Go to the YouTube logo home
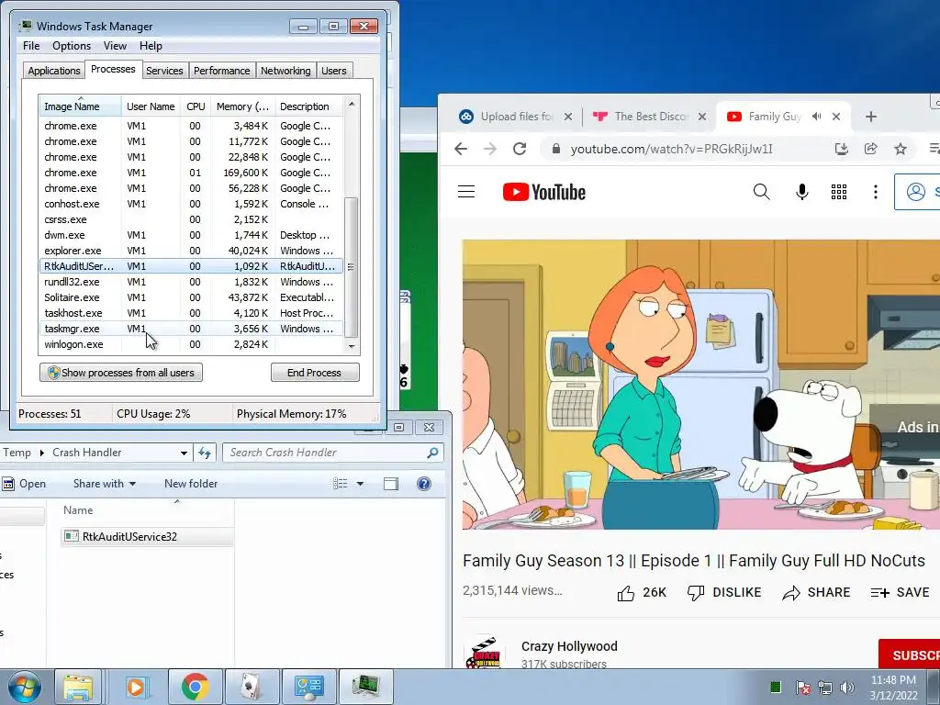This screenshot has width=940, height=705. pos(543,192)
